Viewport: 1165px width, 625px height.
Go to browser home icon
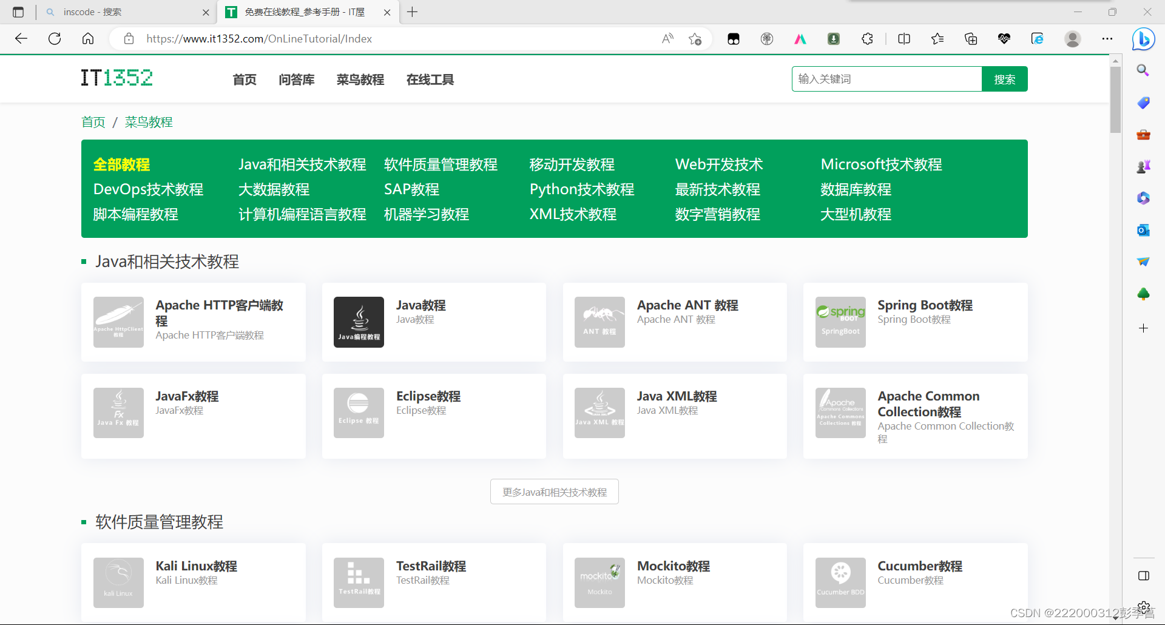pyautogui.click(x=88, y=39)
